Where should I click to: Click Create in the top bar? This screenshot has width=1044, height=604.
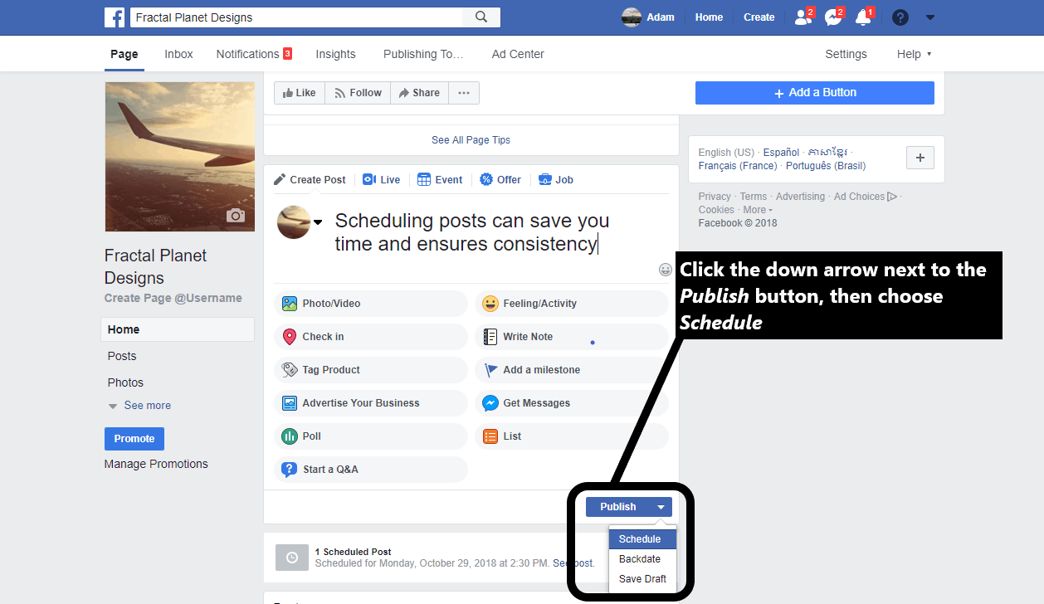coord(759,17)
